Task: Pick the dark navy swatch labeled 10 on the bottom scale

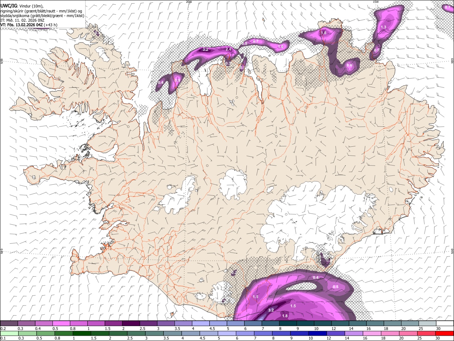Action: 317,333
